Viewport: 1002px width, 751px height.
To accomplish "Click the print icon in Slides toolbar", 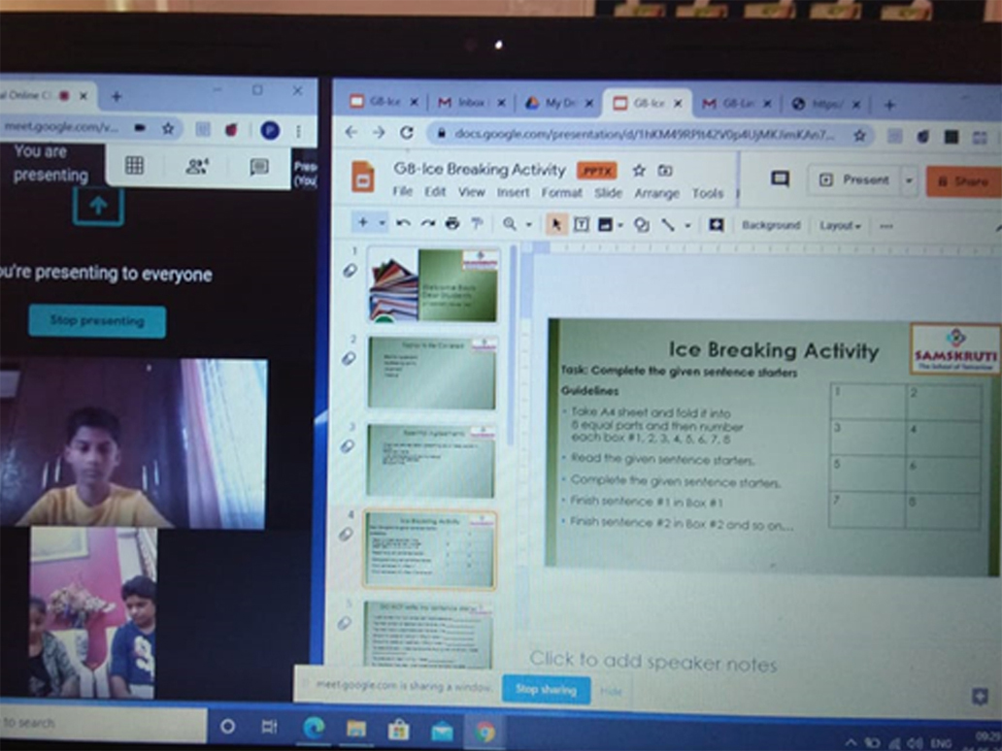I will [x=451, y=224].
